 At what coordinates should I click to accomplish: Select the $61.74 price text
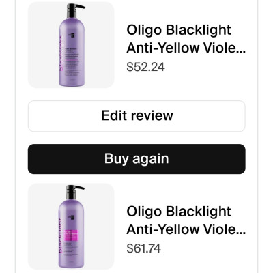click(x=143, y=248)
